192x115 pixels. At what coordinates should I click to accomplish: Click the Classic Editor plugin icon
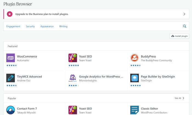coord(134,110)
